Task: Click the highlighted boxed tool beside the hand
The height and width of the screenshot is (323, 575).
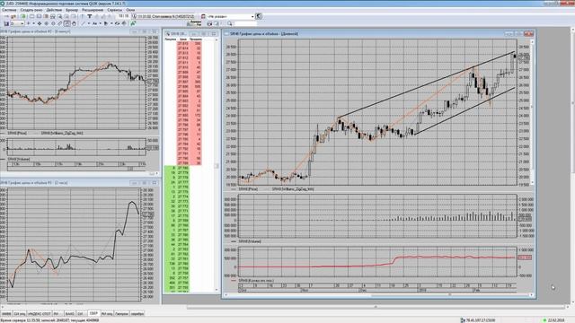Action: point(67,23)
